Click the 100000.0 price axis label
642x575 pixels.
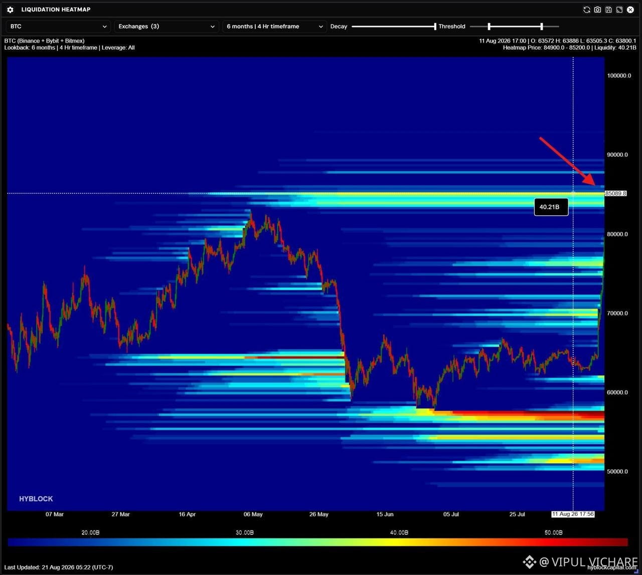click(619, 76)
